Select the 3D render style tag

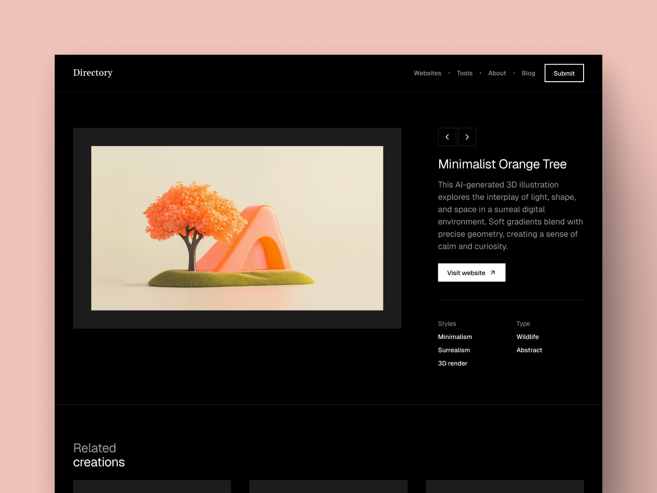pos(453,363)
